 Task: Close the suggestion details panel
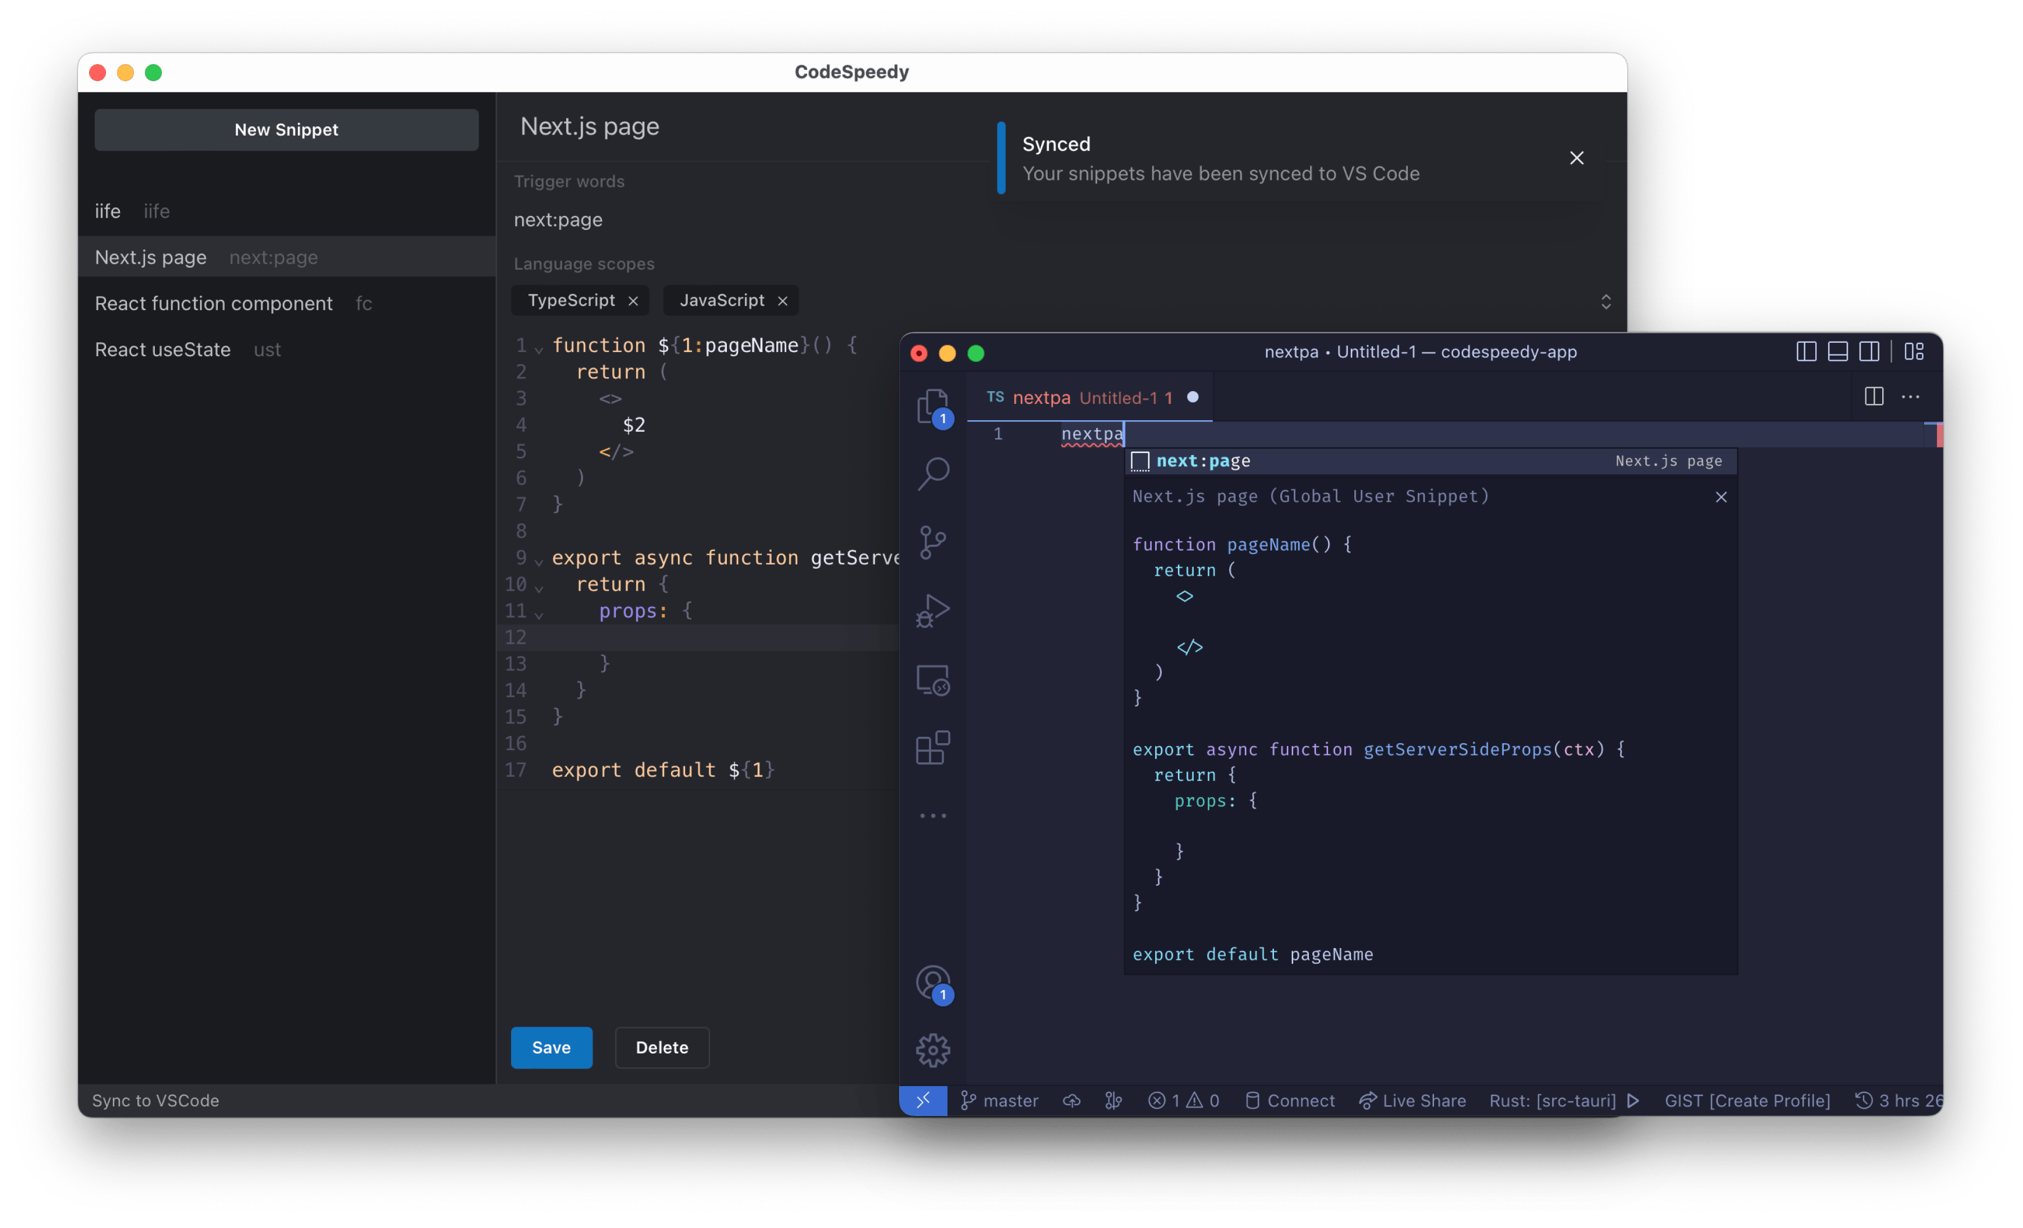1722,498
